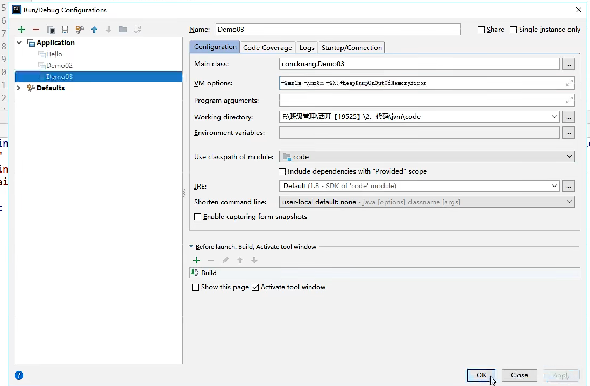
Task: Expand the VM options field editor
Action: [569, 83]
